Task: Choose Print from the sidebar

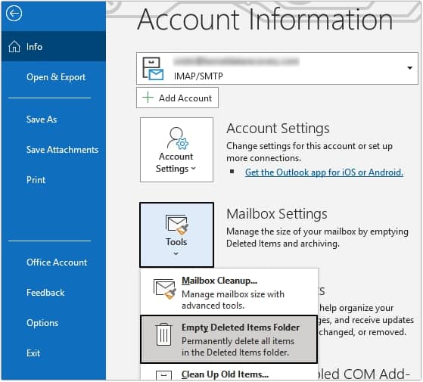Action: pos(36,180)
